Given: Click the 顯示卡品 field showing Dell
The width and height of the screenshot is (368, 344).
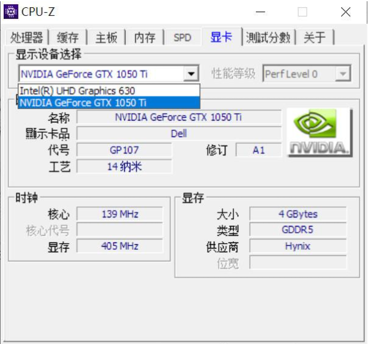Looking at the screenshot, I should pyautogui.click(x=179, y=133).
